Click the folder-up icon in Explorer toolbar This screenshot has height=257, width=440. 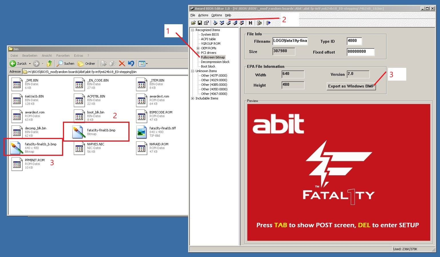[x=50, y=64]
